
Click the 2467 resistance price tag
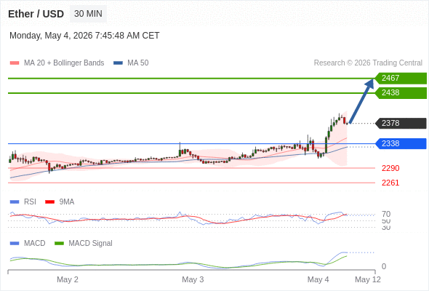(401, 79)
